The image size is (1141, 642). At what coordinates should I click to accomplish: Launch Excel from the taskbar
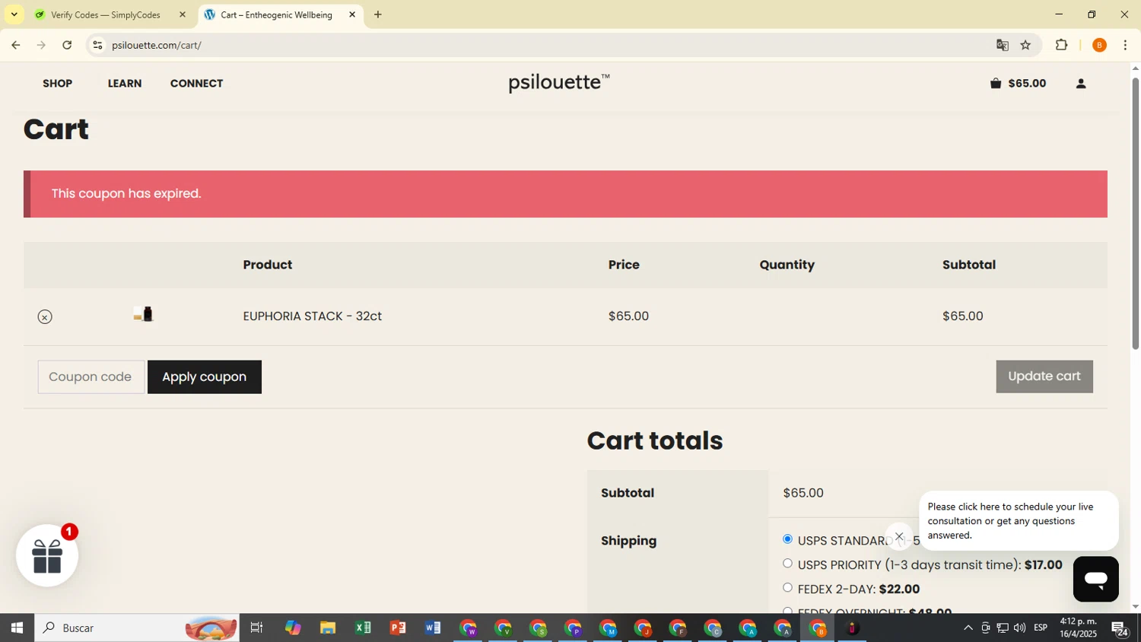click(363, 628)
